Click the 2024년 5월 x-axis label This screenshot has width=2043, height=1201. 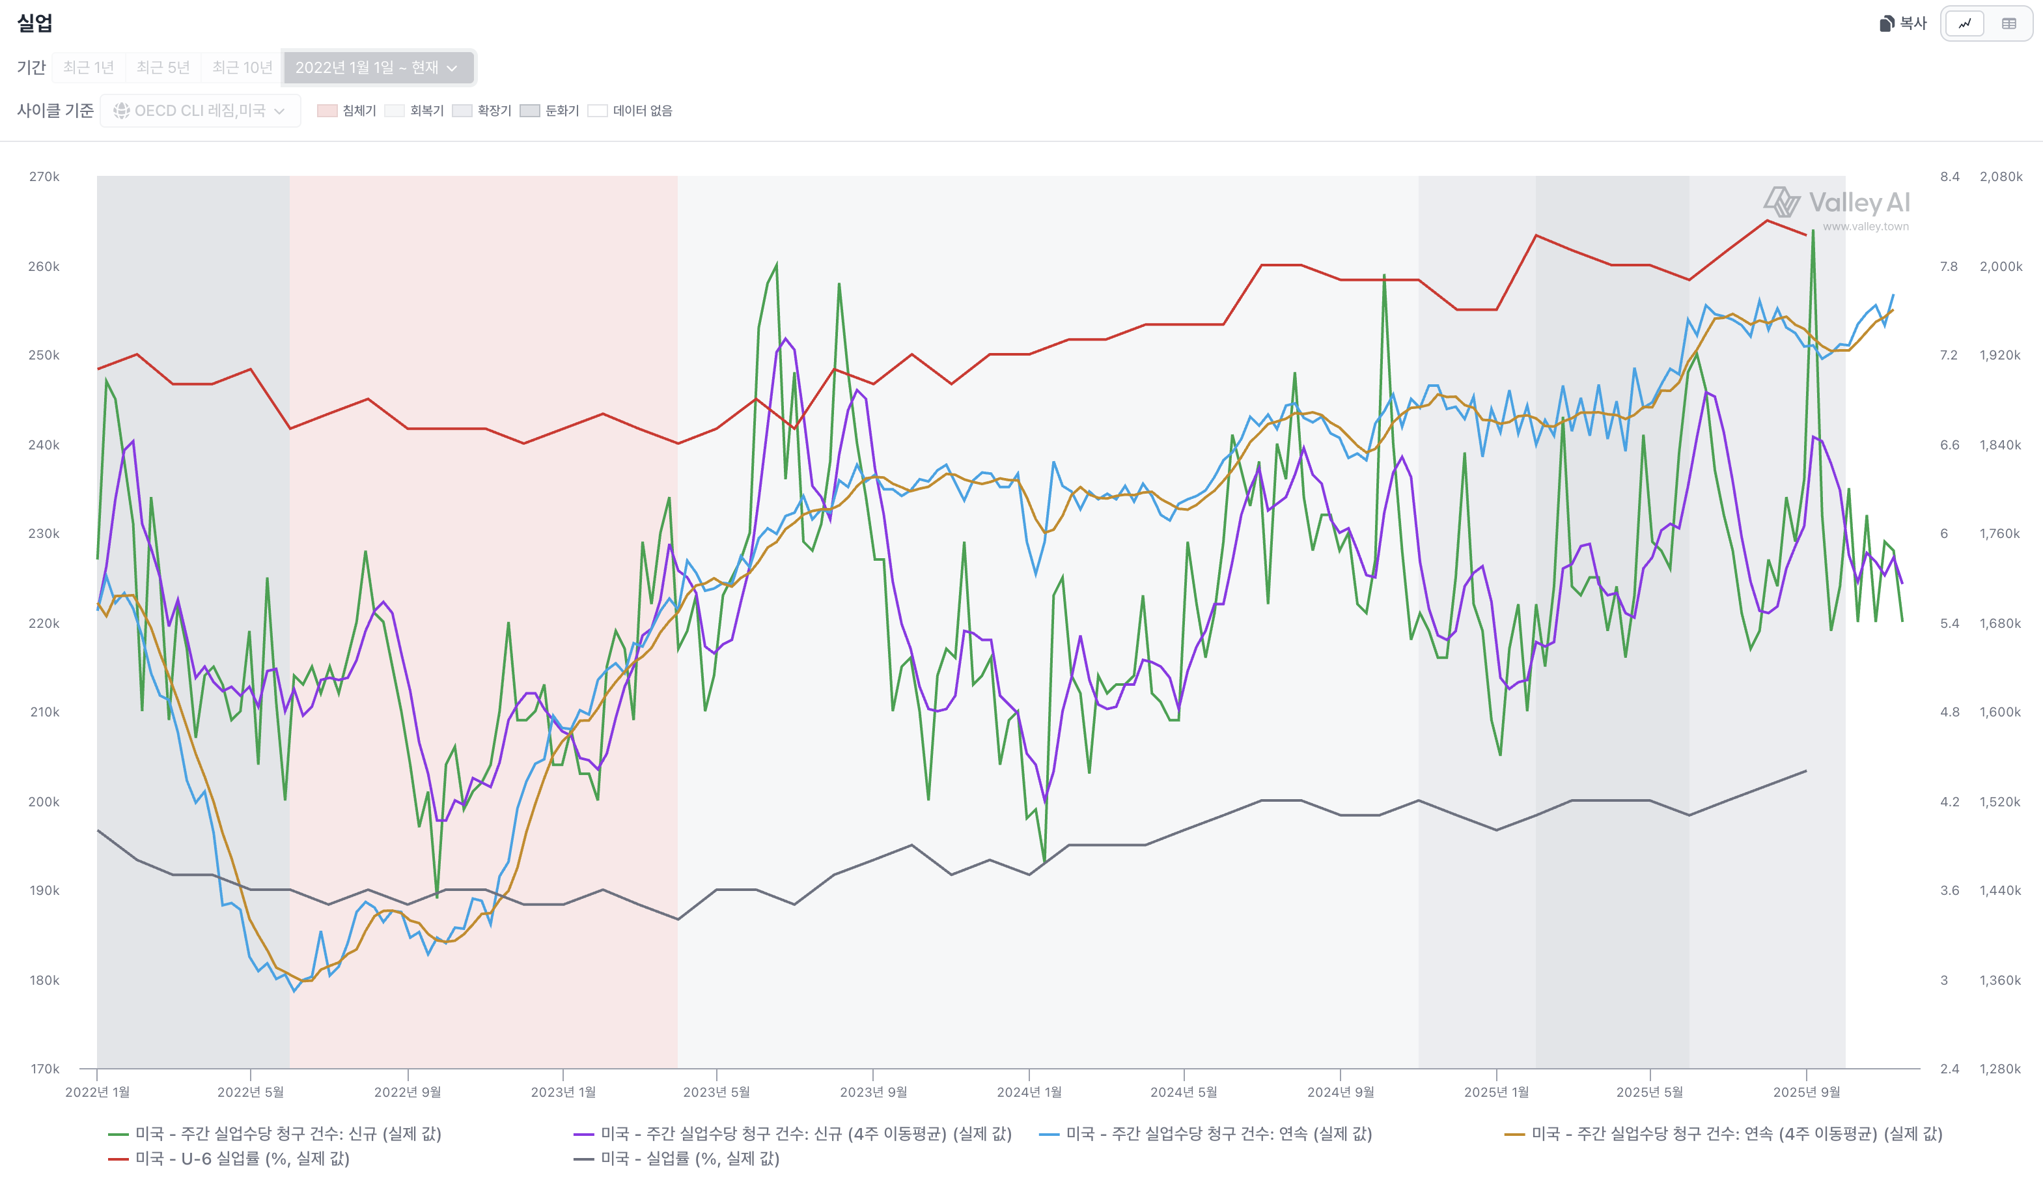coord(1184,1092)
